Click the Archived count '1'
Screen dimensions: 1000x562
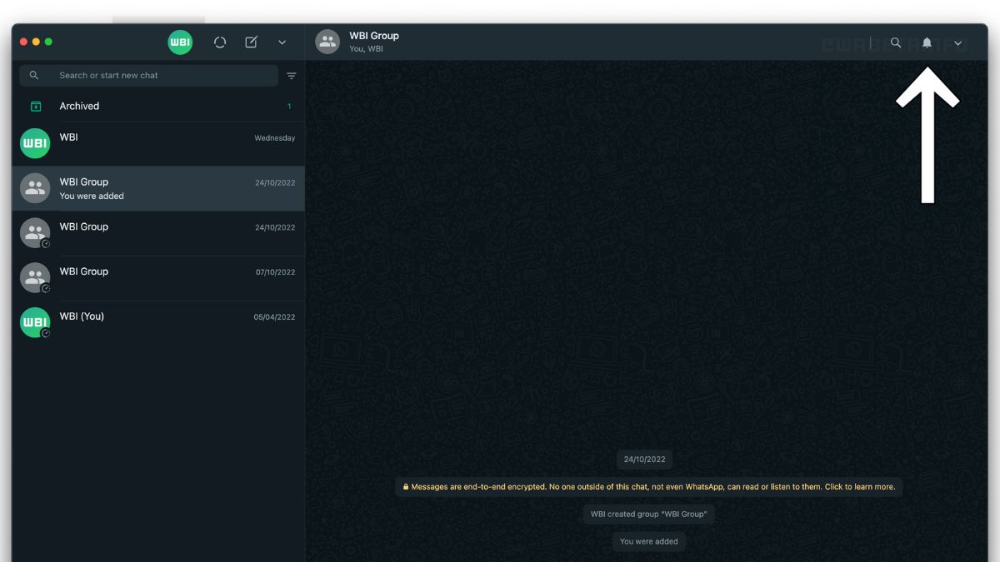[289, 107]
